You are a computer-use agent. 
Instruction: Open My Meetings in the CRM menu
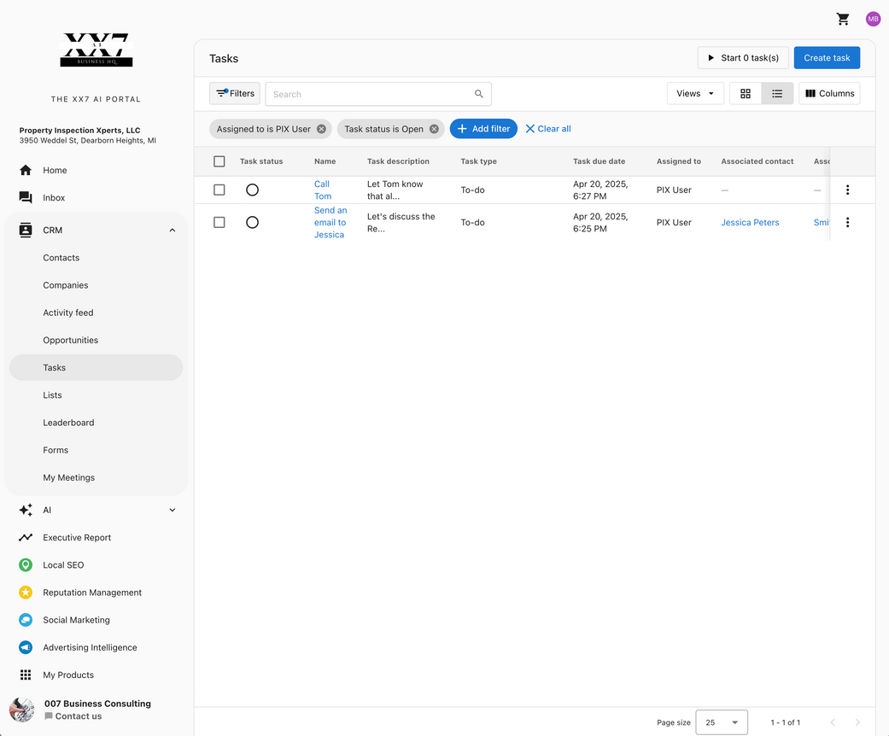tap(68, 477)
